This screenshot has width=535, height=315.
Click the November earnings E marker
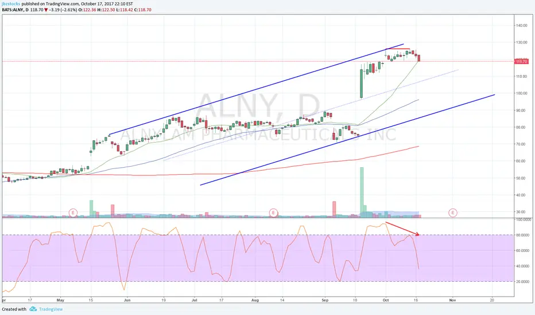[x=452, y=213]
